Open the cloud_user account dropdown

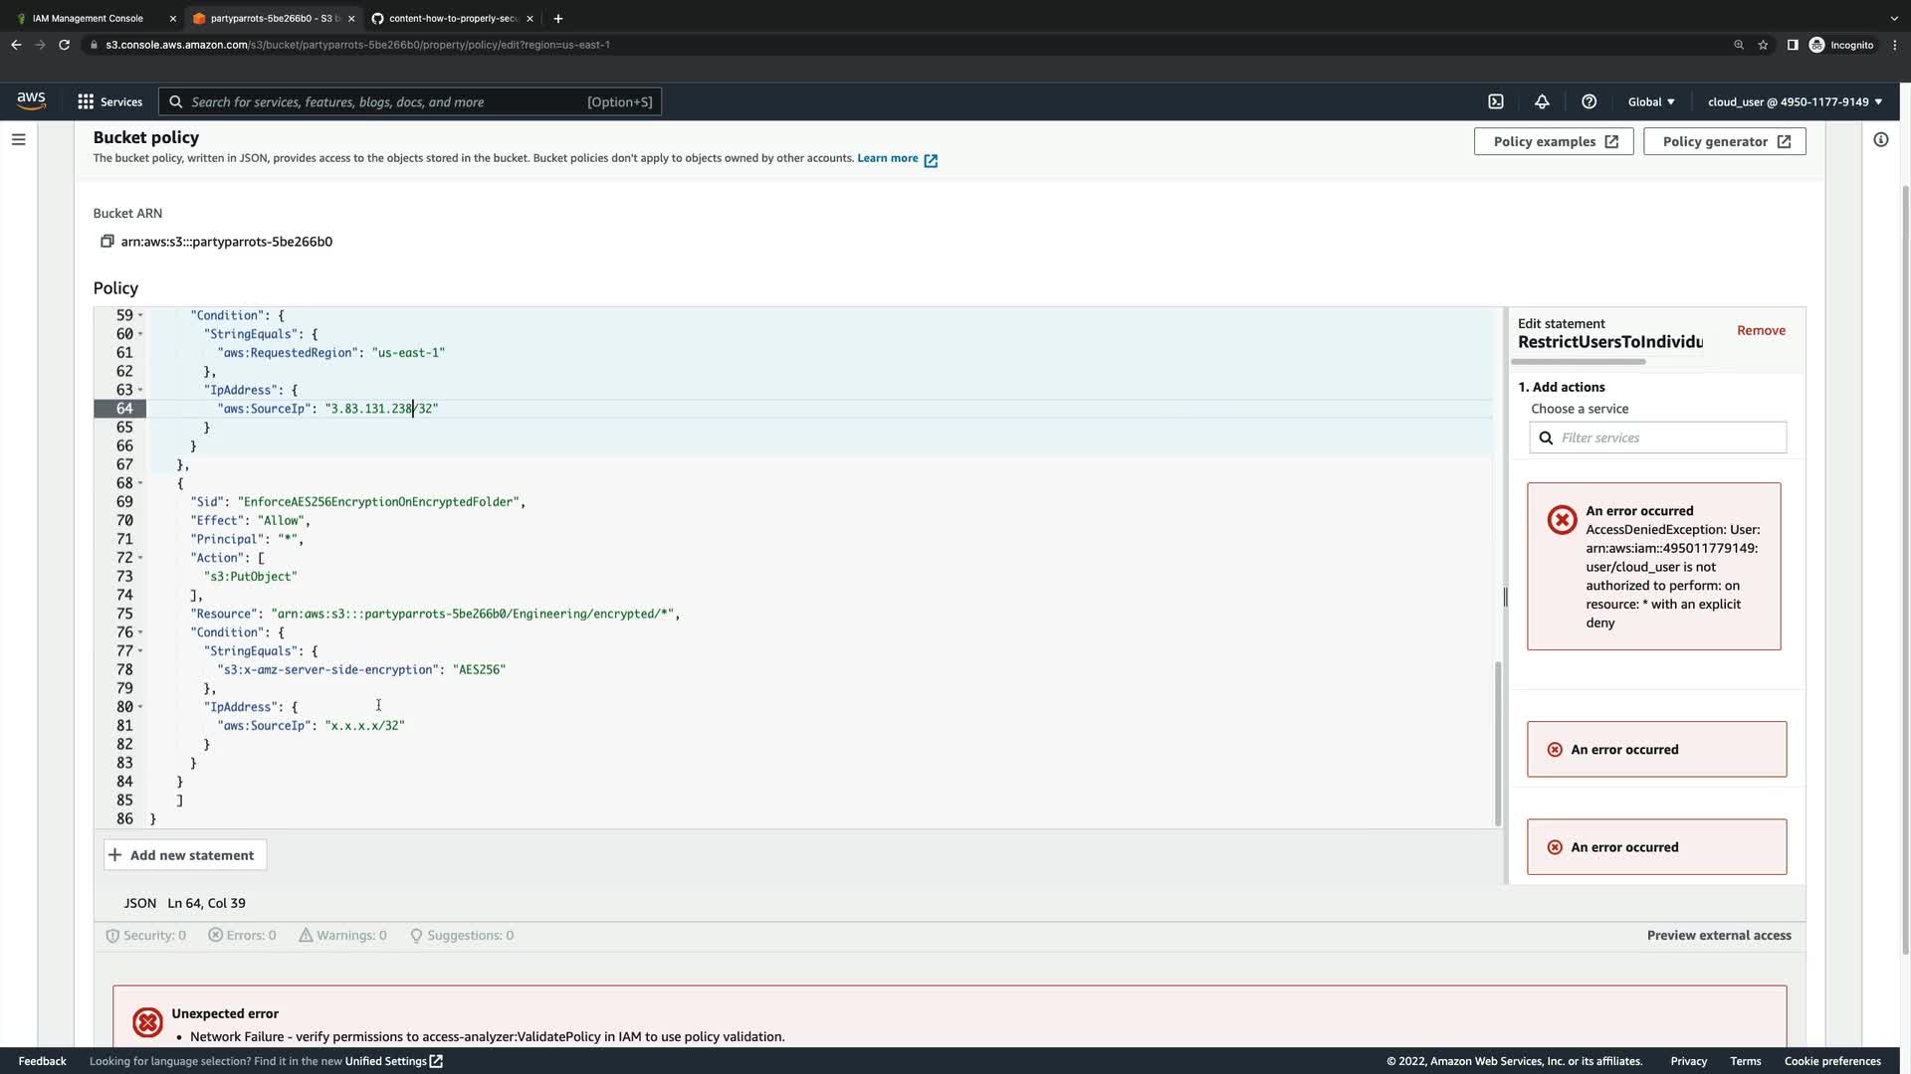(x=1794, y=101)
